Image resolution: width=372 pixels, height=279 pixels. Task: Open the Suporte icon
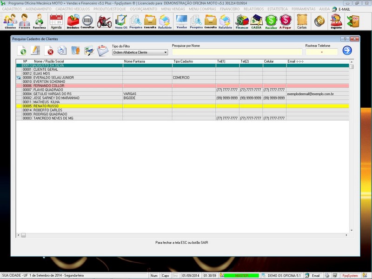pyautogui.click(x=336, y=21)
